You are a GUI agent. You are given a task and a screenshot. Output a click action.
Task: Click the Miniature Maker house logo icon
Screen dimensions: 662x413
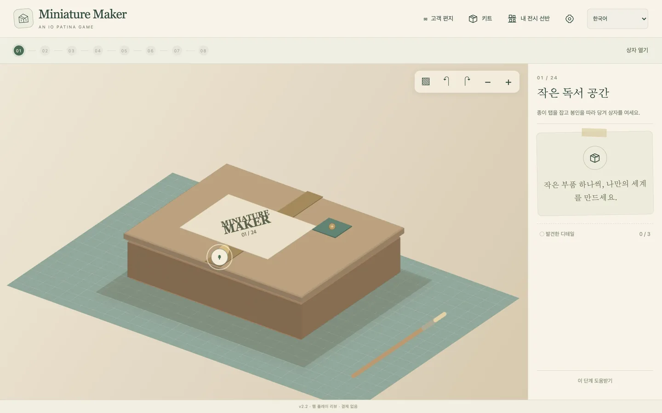[23, 18]
